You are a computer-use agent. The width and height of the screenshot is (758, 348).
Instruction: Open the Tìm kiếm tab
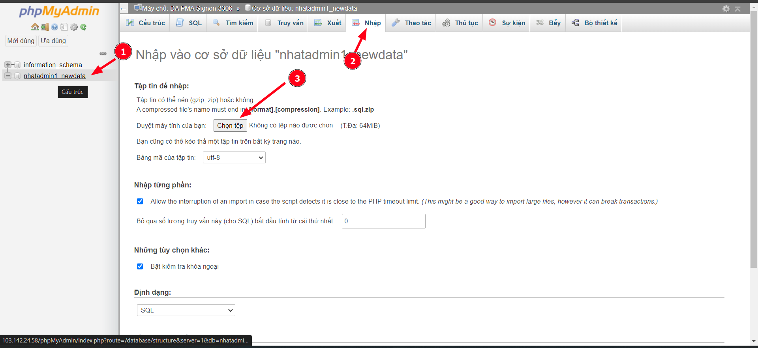[233, 23]
